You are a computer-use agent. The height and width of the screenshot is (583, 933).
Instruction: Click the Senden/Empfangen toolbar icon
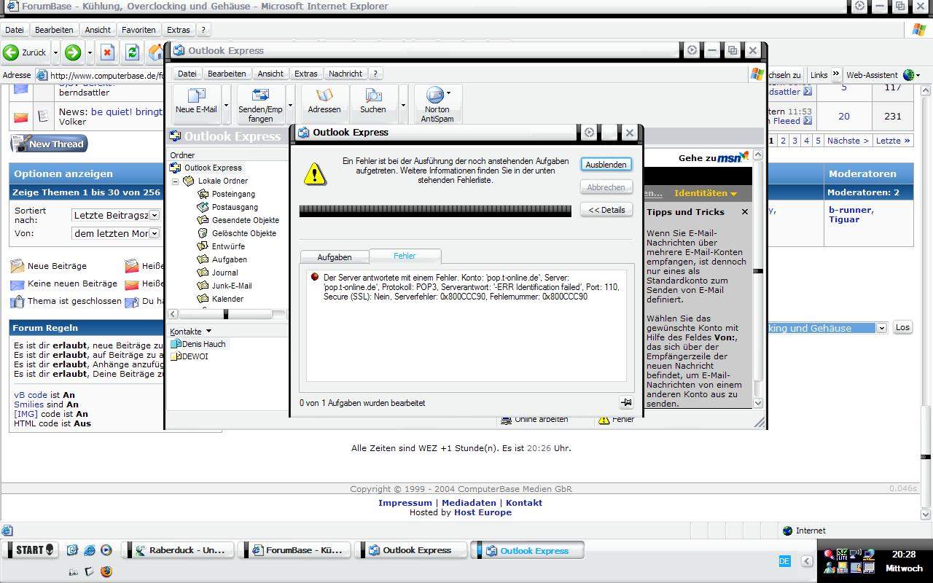260,103
